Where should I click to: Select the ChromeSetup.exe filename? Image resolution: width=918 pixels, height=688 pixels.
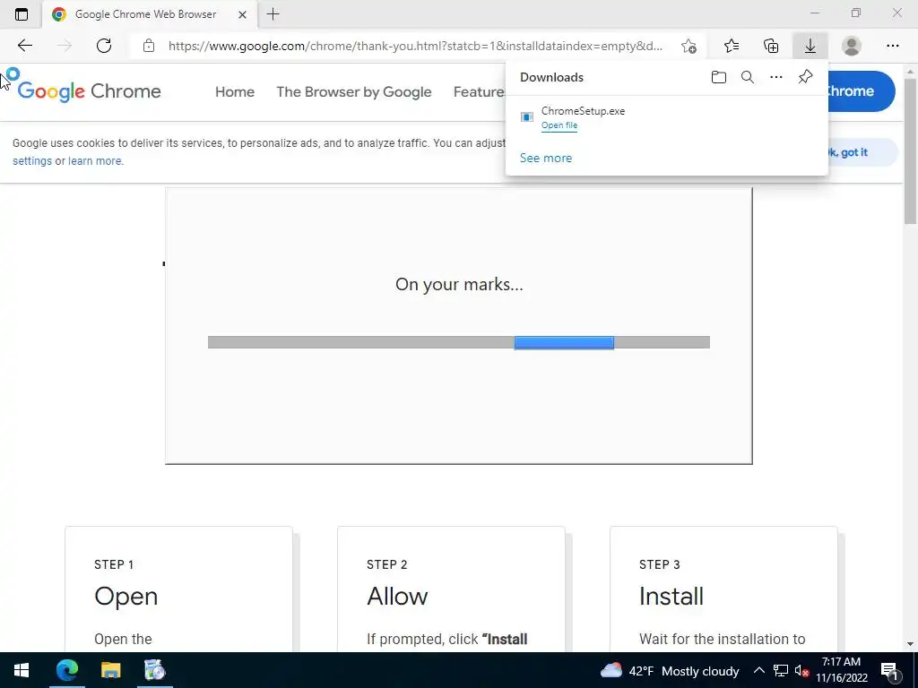(x=583, y=110)
